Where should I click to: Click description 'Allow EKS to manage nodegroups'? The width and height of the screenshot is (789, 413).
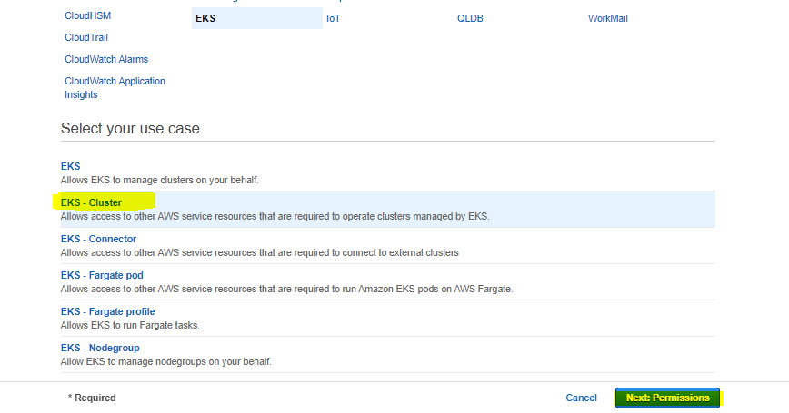pos(165,361)
